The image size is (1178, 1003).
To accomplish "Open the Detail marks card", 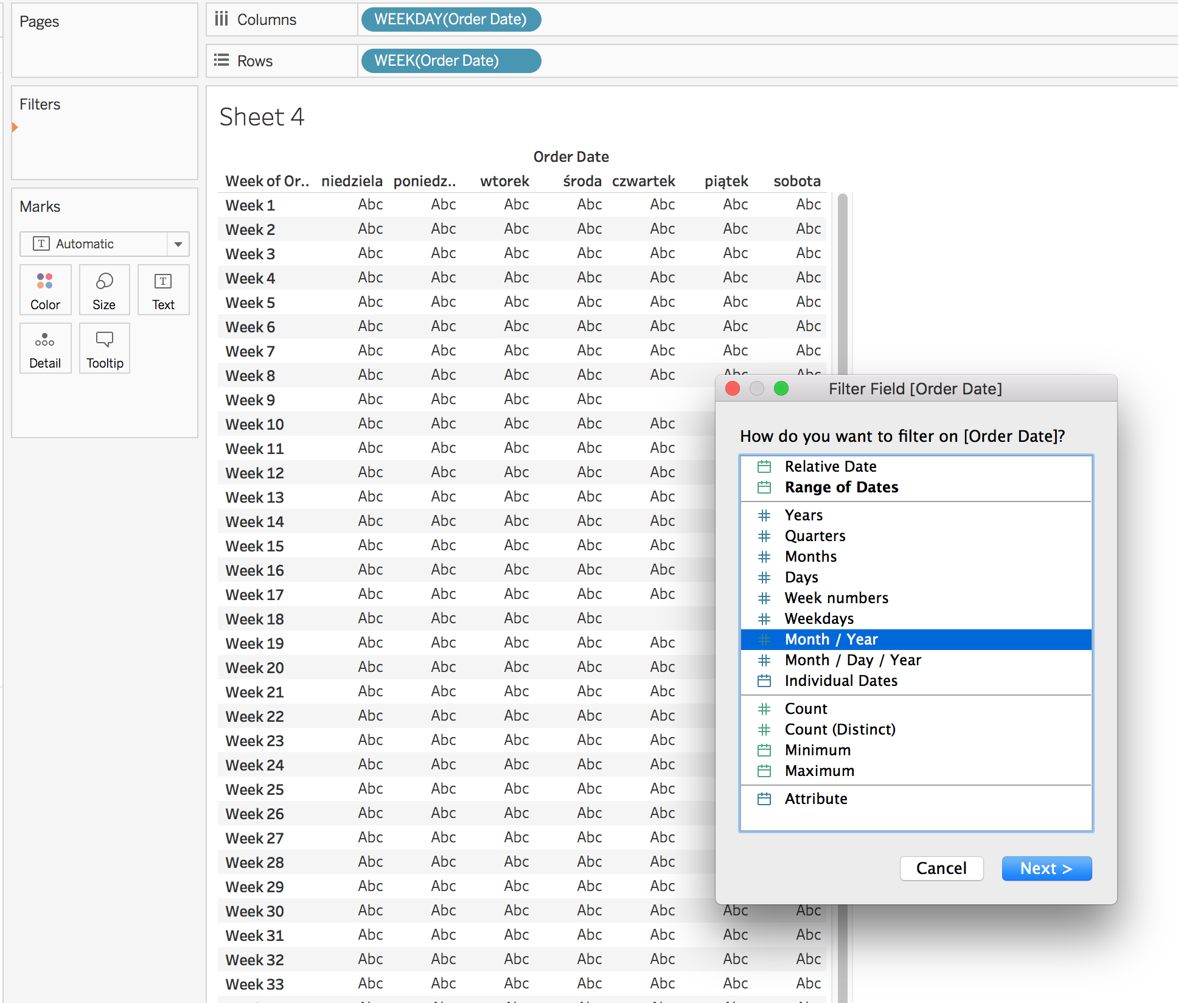I will point(45,348).
